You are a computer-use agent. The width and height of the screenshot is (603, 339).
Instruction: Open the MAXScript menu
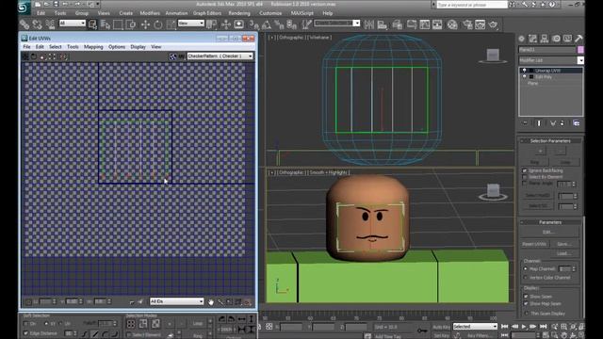tap(301, 13)
